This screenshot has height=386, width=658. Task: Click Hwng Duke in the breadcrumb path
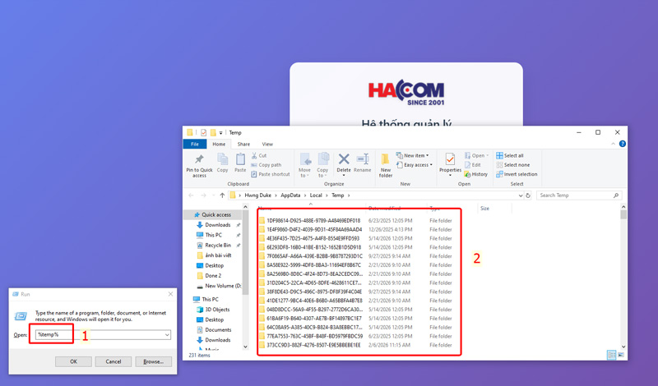click(x=257, y=195)
